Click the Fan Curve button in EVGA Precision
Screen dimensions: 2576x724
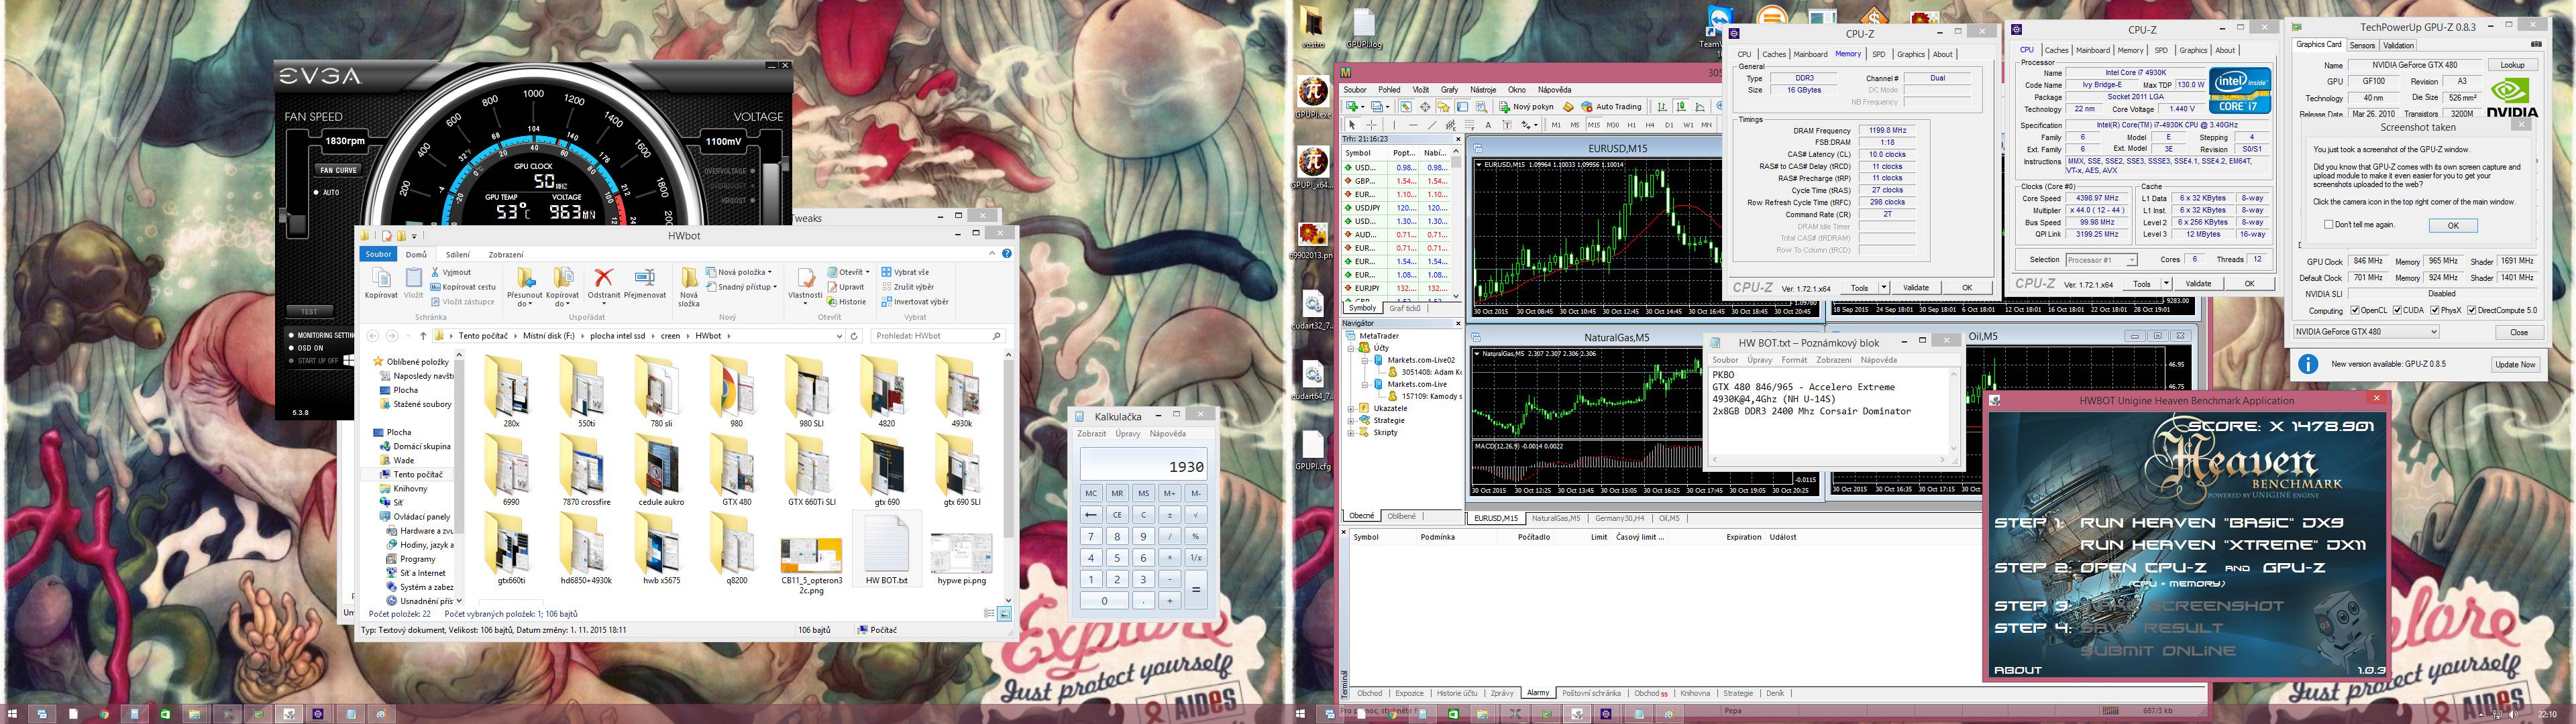[x=338, y=170]
